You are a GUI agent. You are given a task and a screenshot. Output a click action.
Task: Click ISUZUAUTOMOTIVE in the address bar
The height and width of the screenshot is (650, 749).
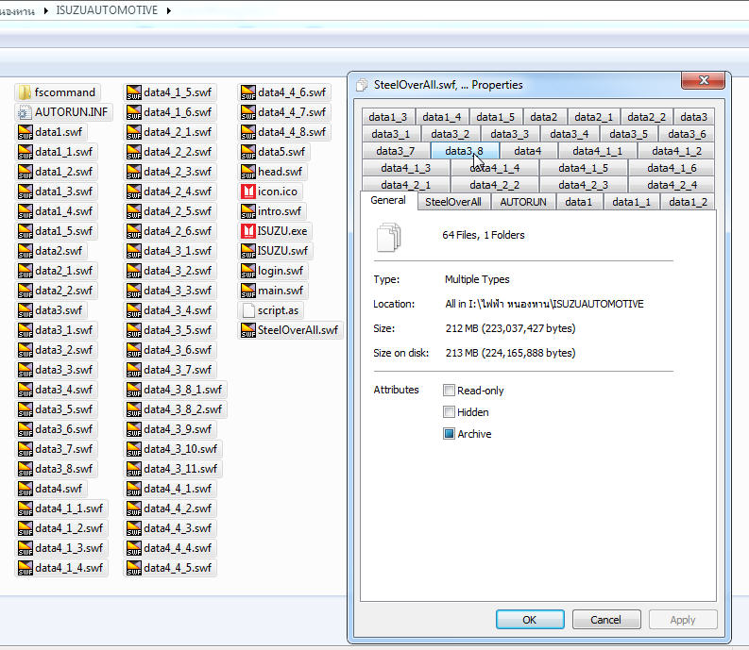[x=107, y=10]
